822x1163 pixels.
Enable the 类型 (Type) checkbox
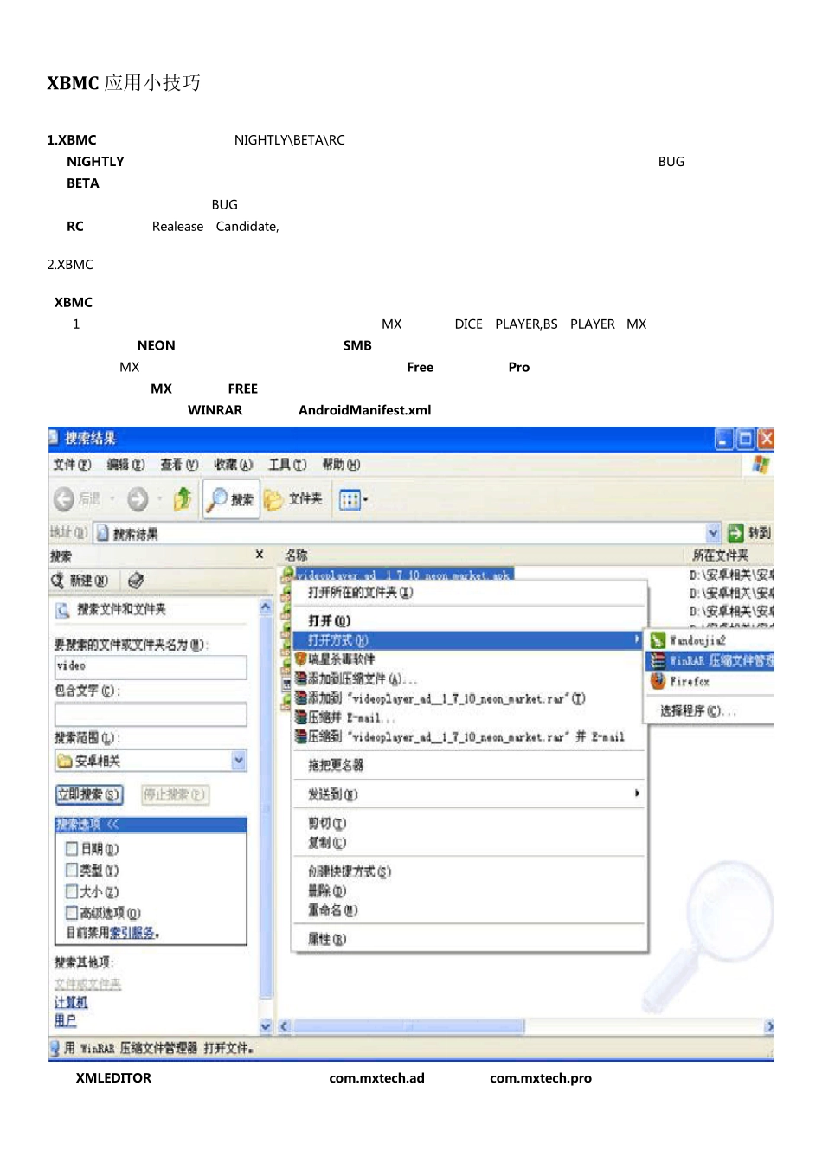(x=73, y=870)
